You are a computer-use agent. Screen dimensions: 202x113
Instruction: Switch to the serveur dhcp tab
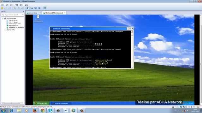tap(33, 13)
